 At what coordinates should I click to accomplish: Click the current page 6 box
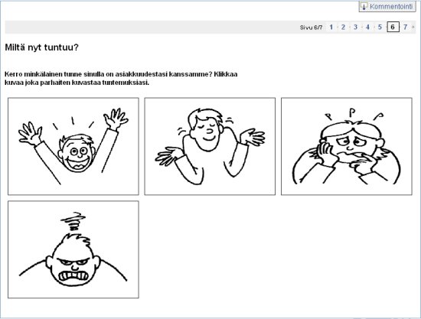click(x=393, y=27)
